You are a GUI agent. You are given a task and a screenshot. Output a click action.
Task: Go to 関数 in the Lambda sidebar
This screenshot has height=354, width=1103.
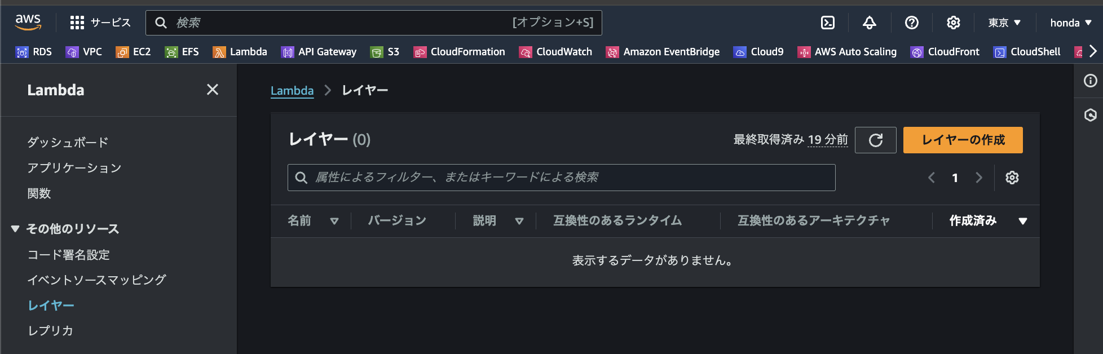pyautogui.click(x=39, y=193)
